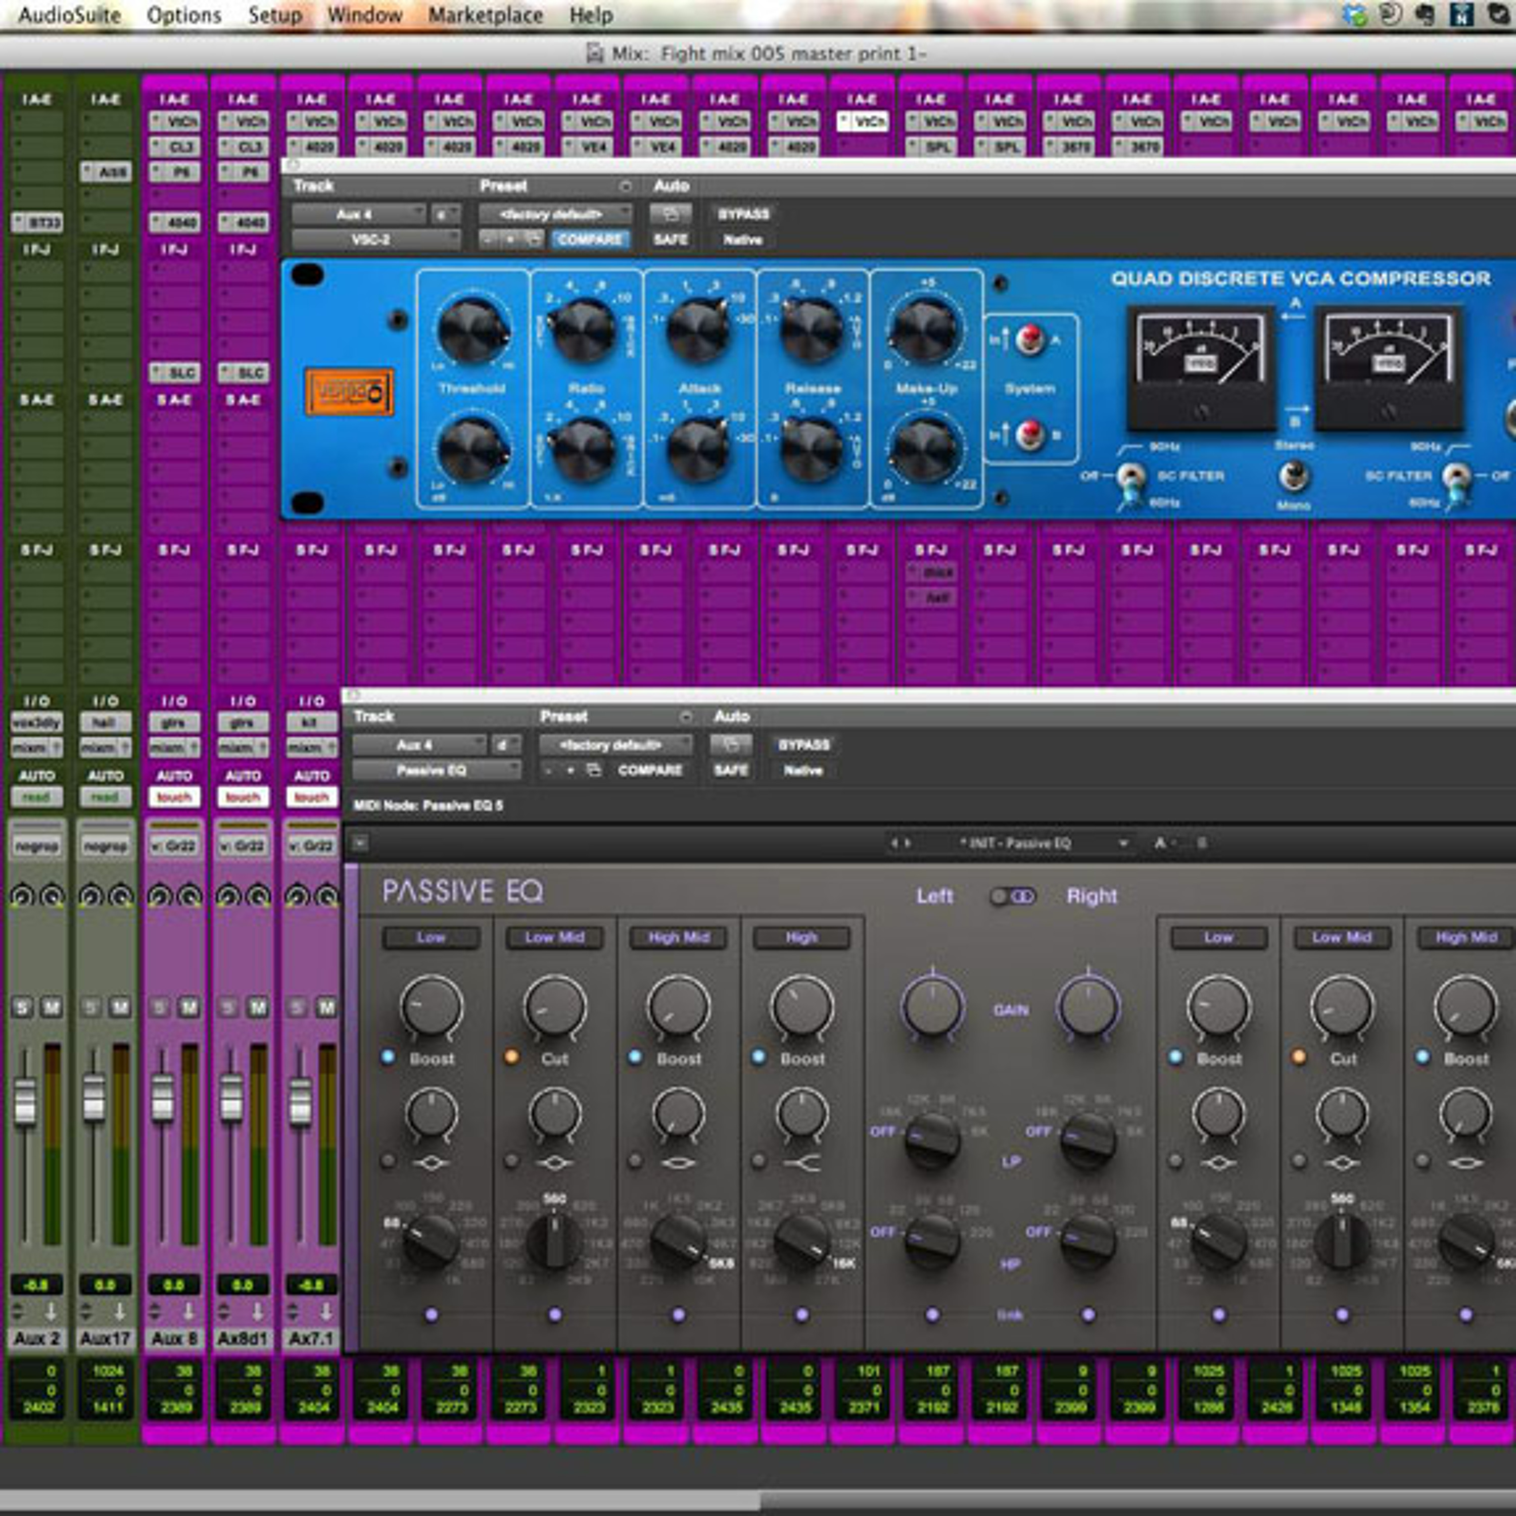Adjust the upper Make-Up gain knob
This screenshot has height=1516, width=1516.
pos(925,332)
